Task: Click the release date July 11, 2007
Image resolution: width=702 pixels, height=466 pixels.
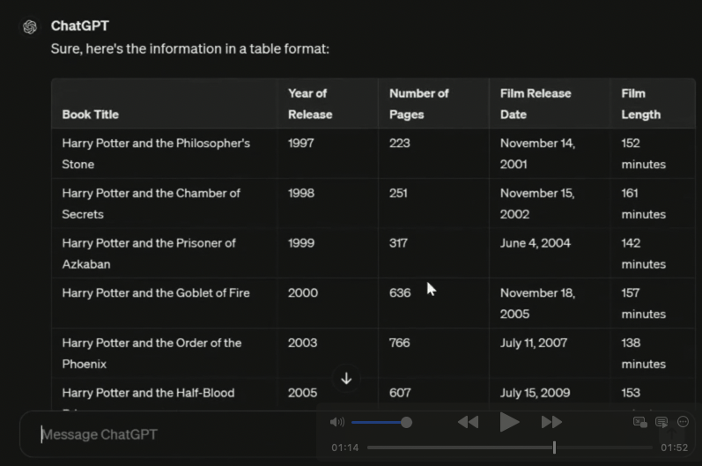Action: [534, 343]
